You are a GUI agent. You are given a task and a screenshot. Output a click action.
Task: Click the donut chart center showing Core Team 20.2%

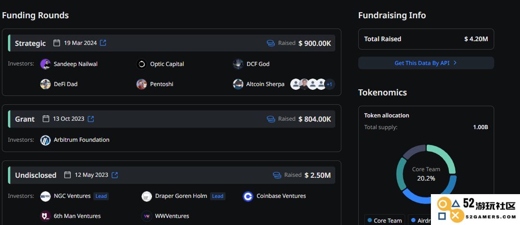click(426, 174)
